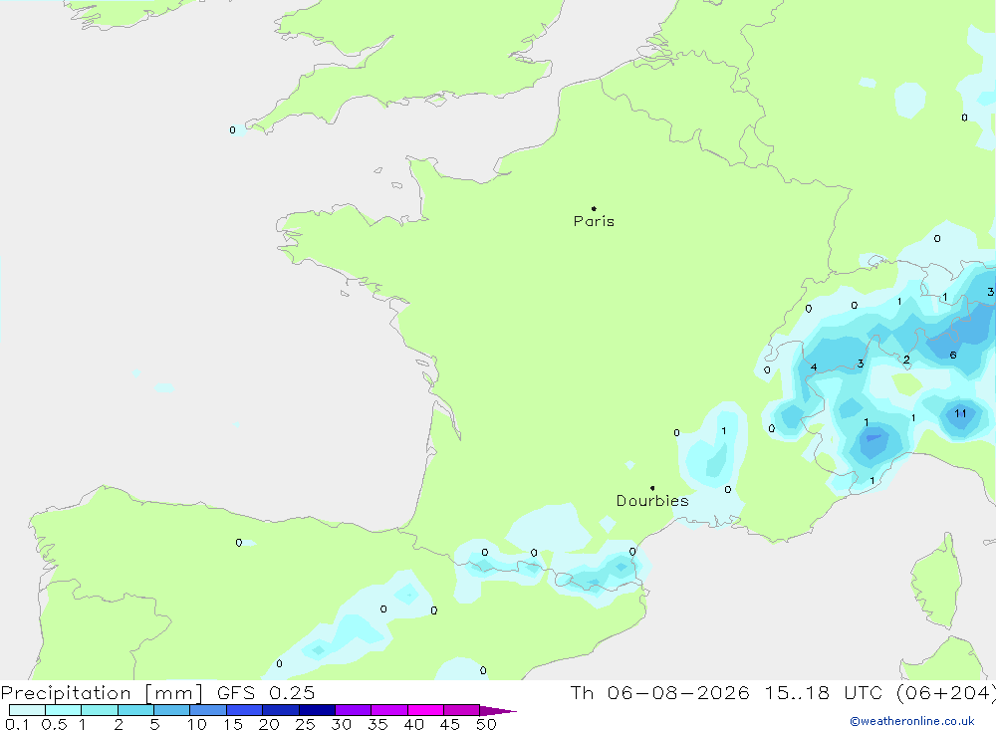Pick the 1 mm legend color swatch

pos(100,710)
